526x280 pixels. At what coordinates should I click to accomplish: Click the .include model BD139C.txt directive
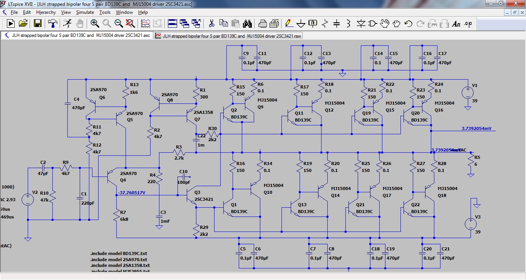[119, 253]
